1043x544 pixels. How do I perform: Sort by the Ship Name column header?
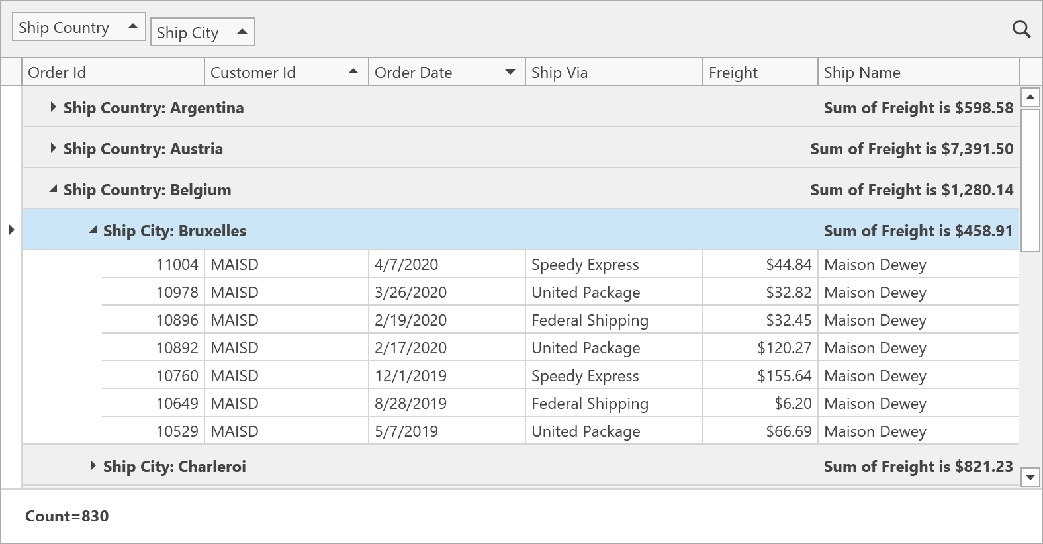918,73
